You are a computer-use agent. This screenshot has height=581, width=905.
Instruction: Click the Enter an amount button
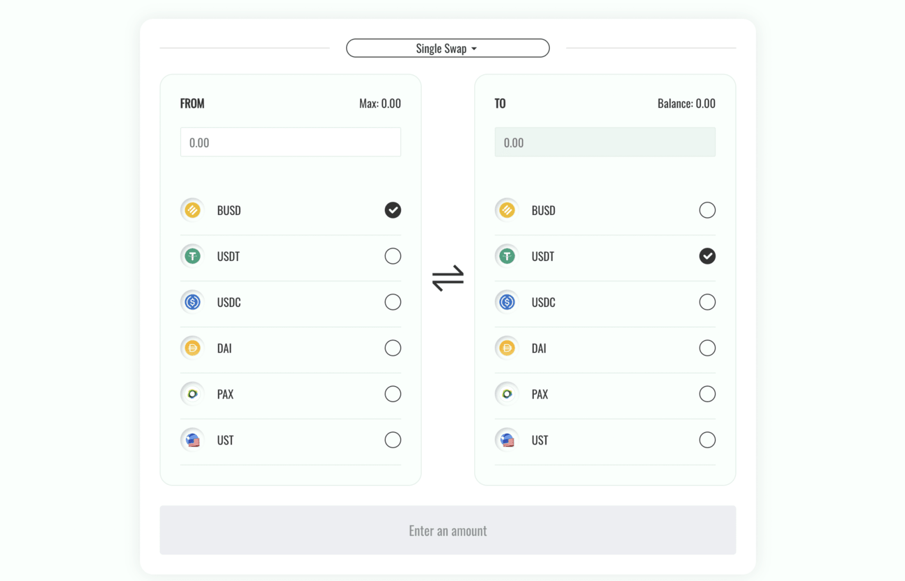coord(448,530)
